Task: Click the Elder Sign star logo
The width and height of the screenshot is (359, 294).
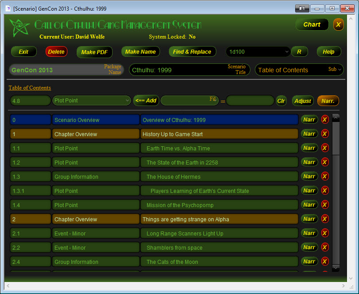Action: 20,28
